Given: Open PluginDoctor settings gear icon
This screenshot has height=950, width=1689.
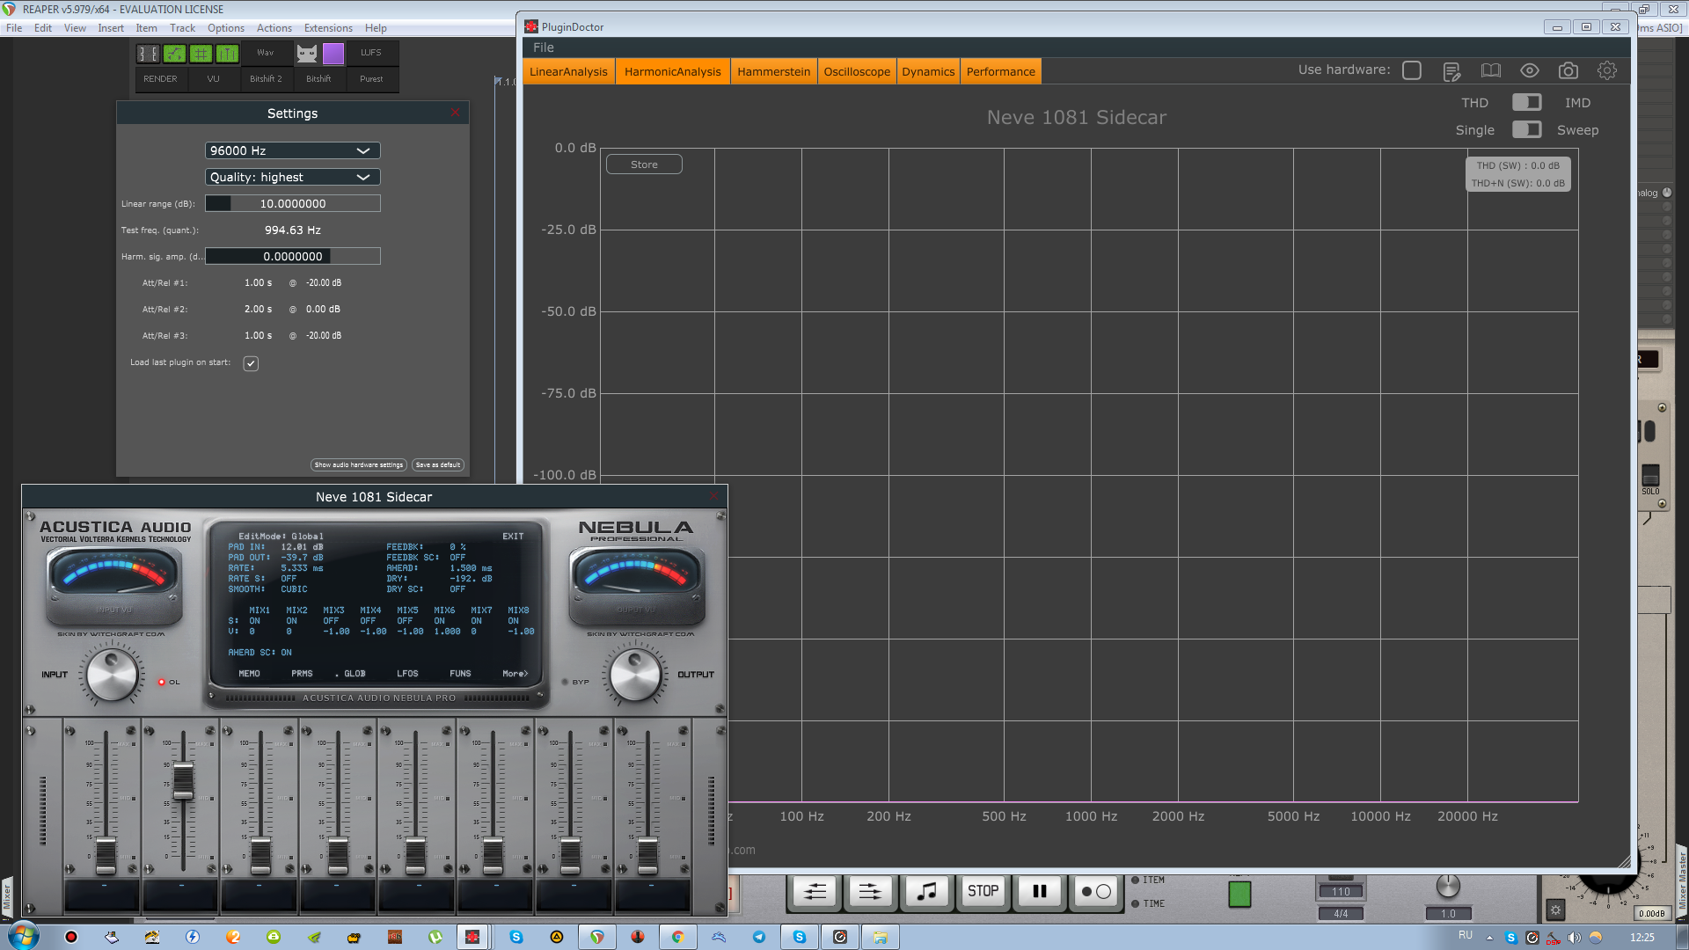Looking at the screenshot, I should click(x=1606, y=70).
